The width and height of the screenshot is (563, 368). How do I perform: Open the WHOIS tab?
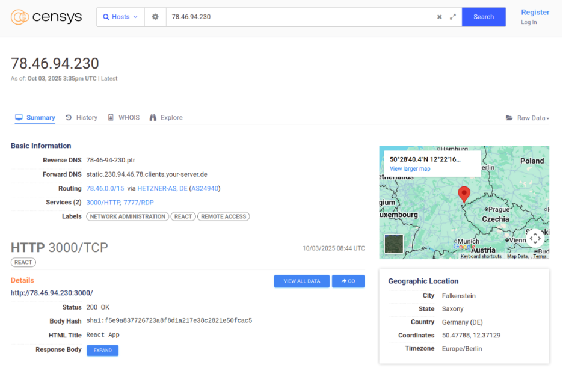point(123,118)
